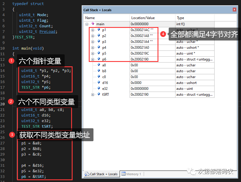Click the tSRT location 0x20002190
The width and height of the screenshot is (241, 182).
[x=140, y=95]
